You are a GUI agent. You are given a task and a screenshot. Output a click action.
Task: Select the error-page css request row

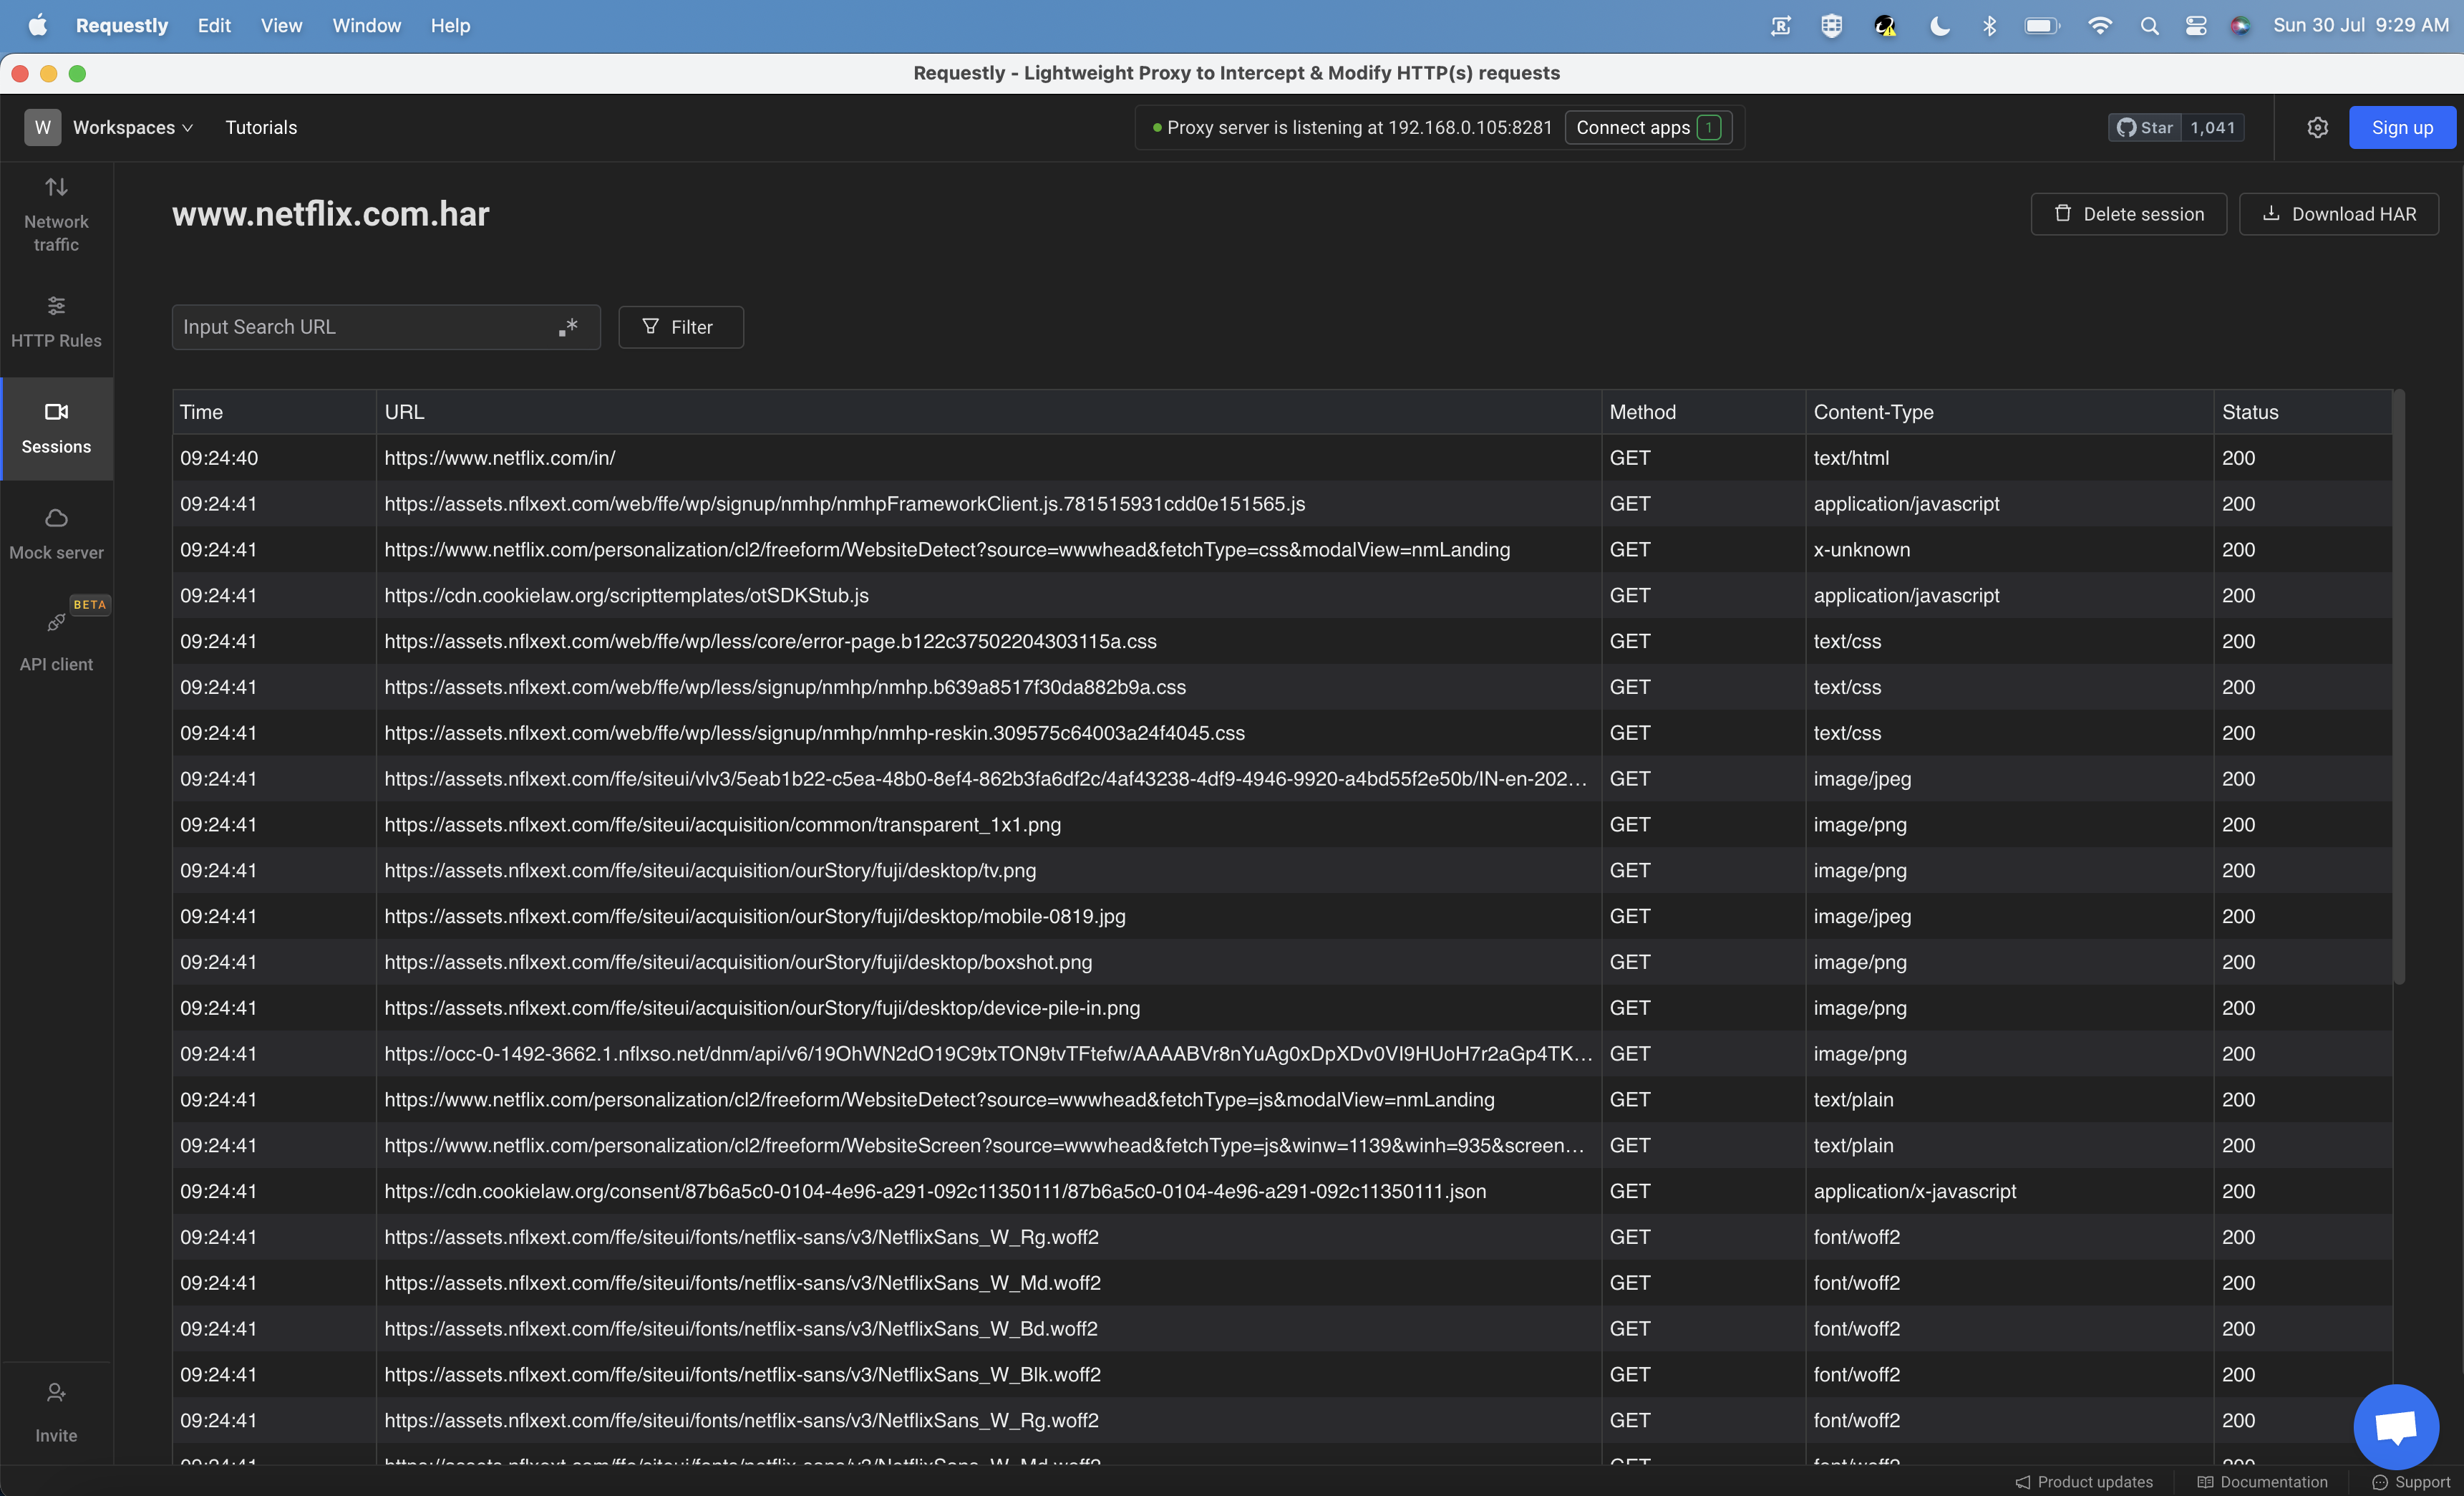[x=1282, y=642]
